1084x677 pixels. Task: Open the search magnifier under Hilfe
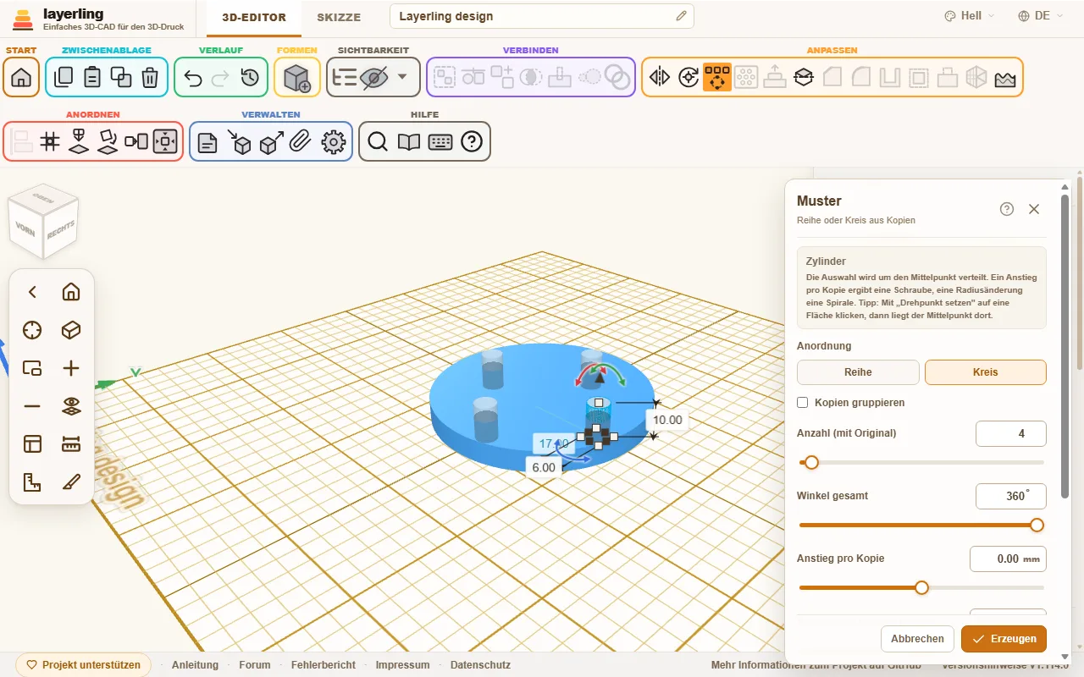(378, 141)
